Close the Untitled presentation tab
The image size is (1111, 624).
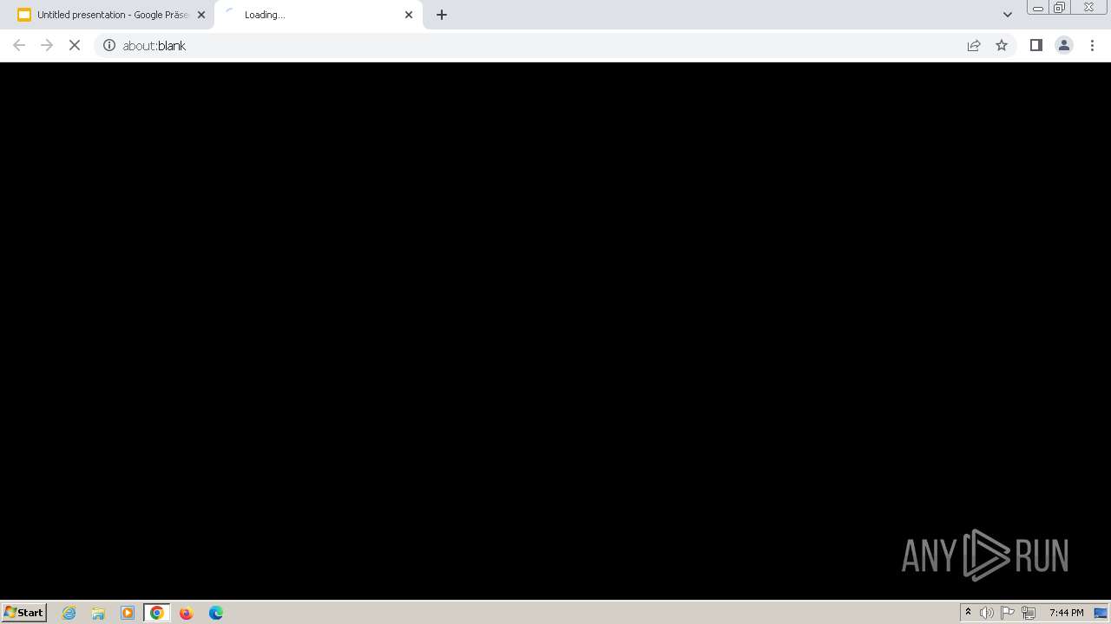point(201,15)
